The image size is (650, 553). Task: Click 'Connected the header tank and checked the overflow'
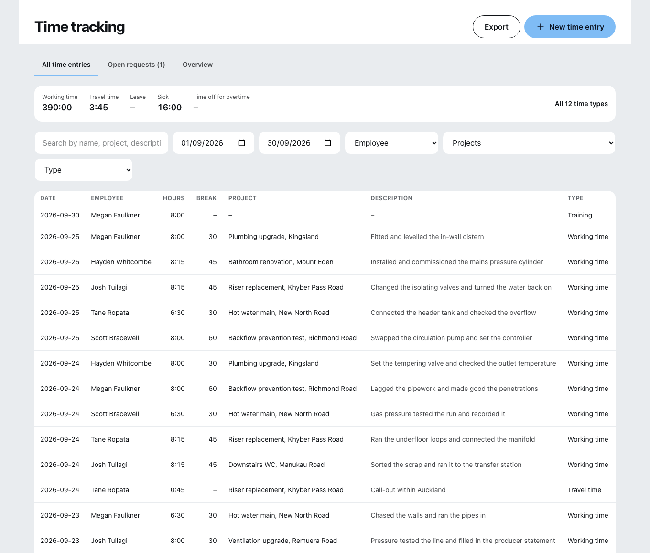click(453, 313)
